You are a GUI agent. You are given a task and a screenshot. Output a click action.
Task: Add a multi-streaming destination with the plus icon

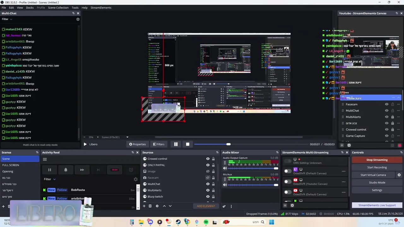coord(285,206)
